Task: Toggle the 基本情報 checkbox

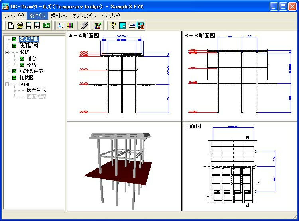Action: 15,39
